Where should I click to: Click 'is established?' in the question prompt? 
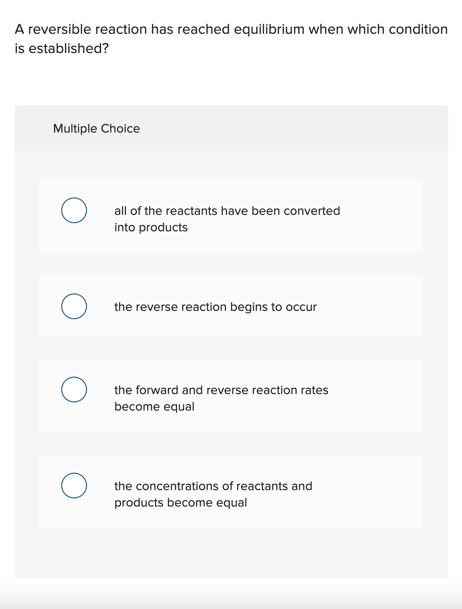click(62, 48)
